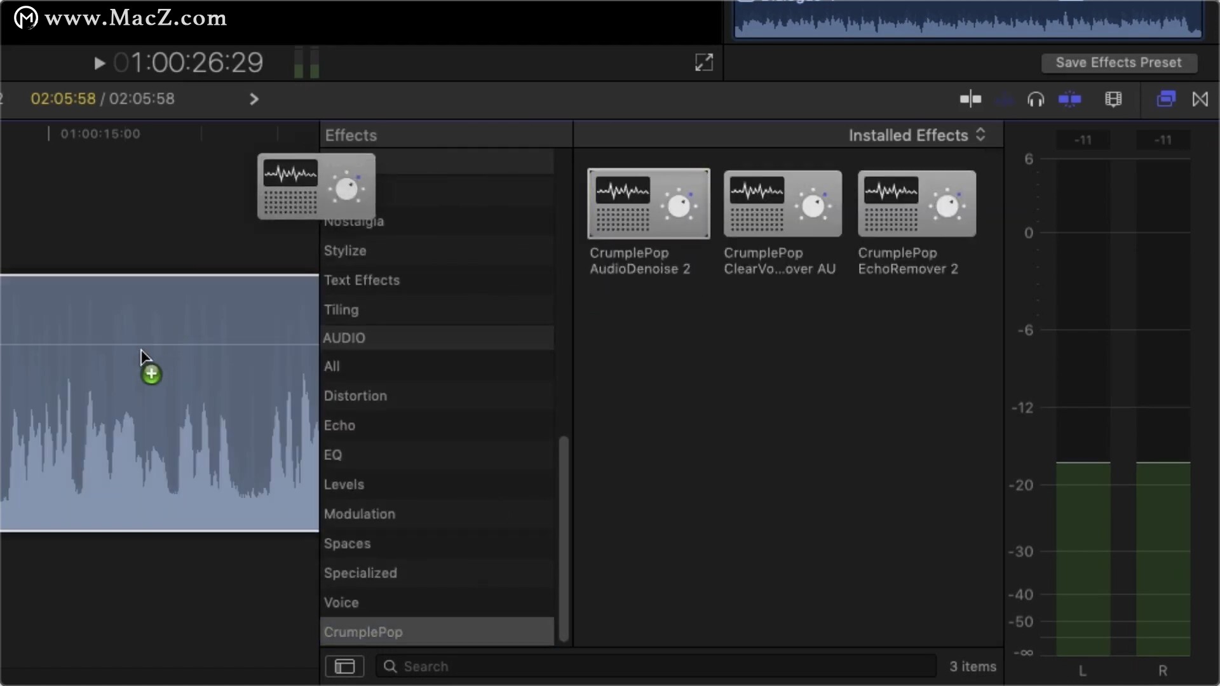Screen dimensions: 1220x686
Task: Select the Distortion audio category
Action: [x=355, y=396]
